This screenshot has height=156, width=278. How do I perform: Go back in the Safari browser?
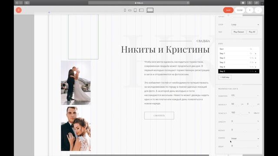tap(17, 3)
